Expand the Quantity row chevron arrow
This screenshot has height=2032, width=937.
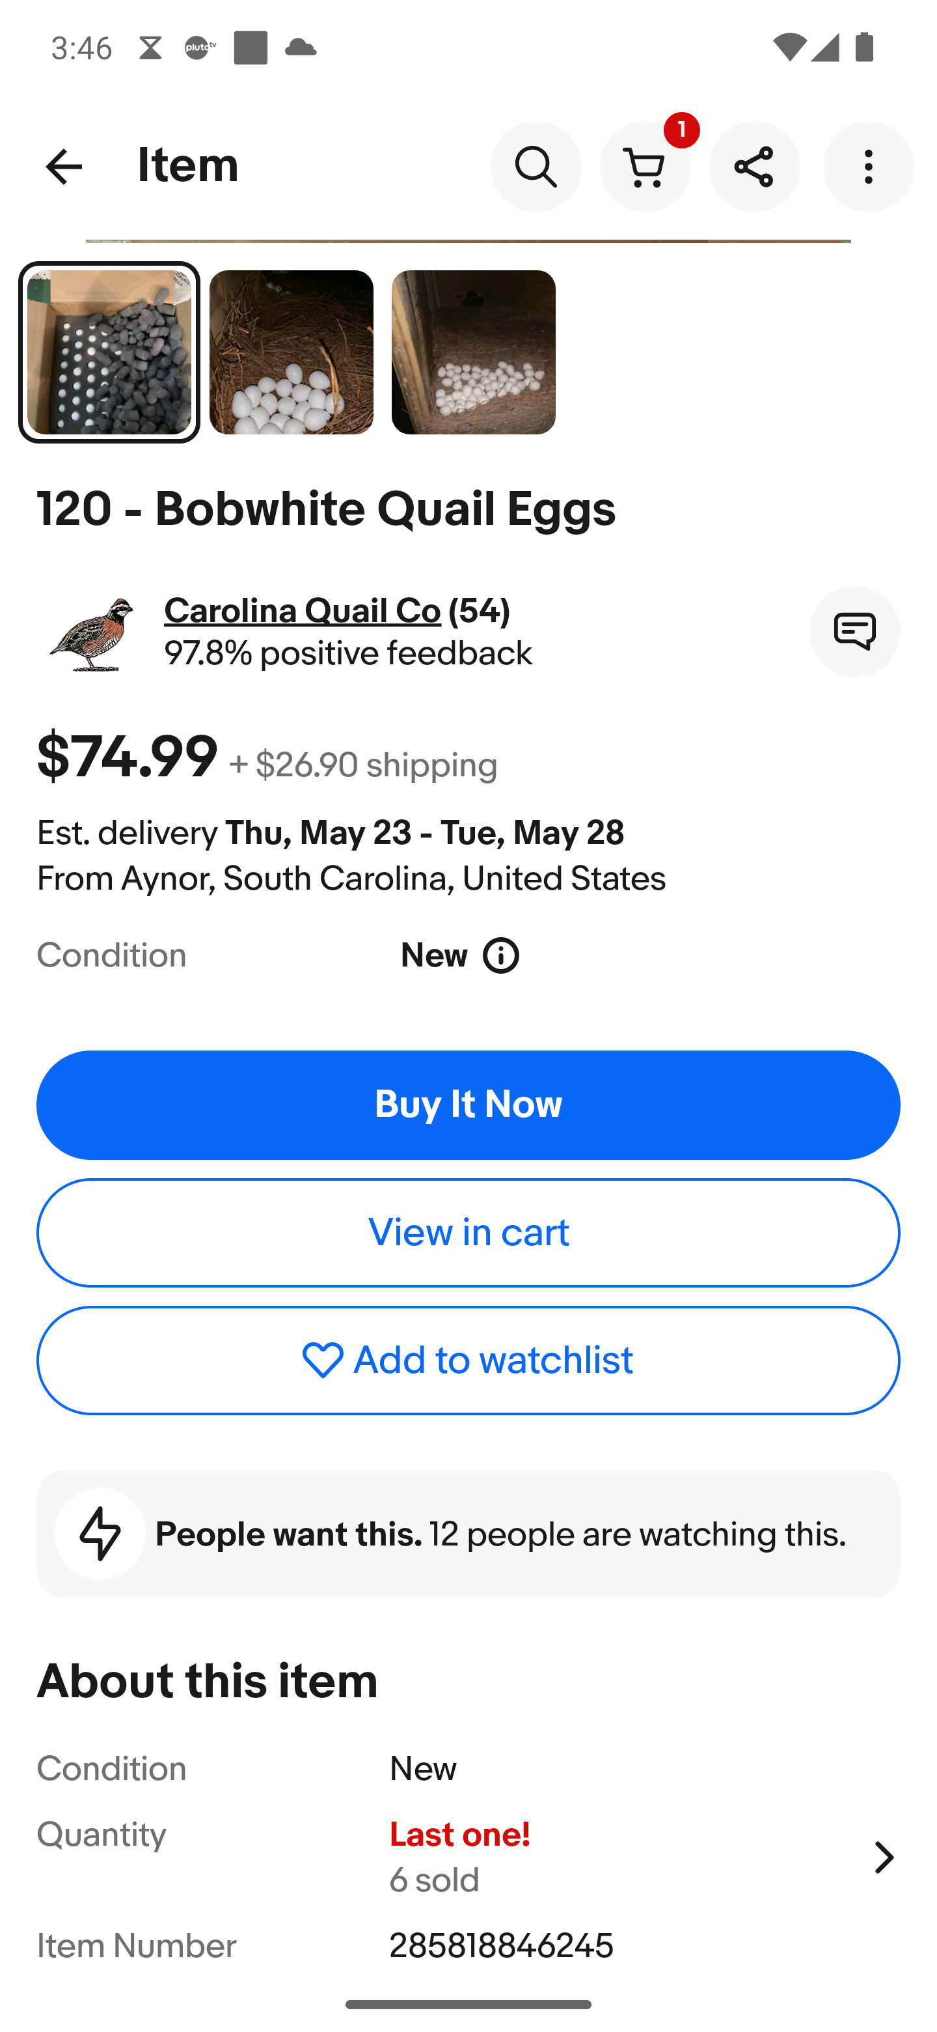click(x=884, y=1857)
